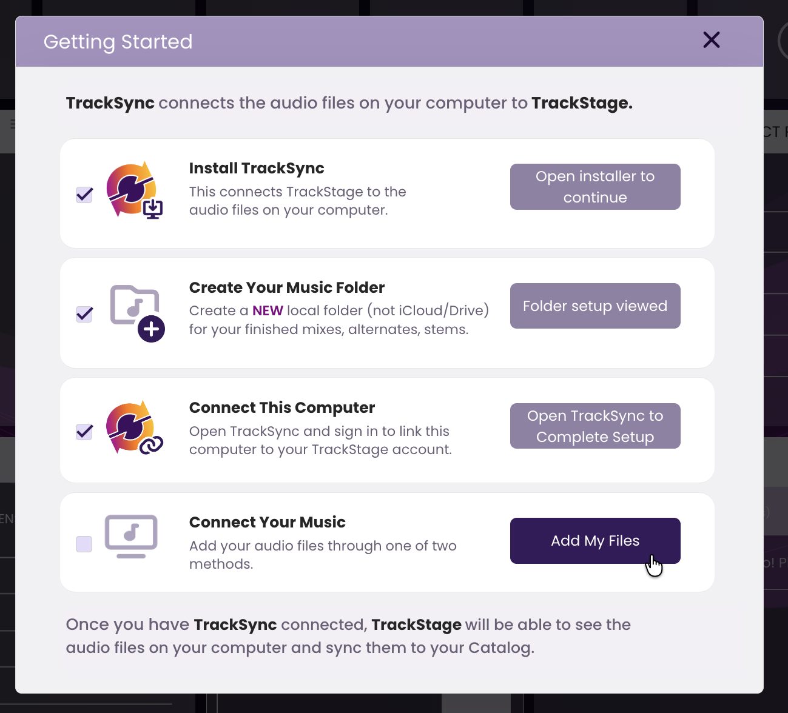Check the Connect Your Music checkbox
Screen dimensions: 788x713
pyautogui.click(x=84, y=544)
